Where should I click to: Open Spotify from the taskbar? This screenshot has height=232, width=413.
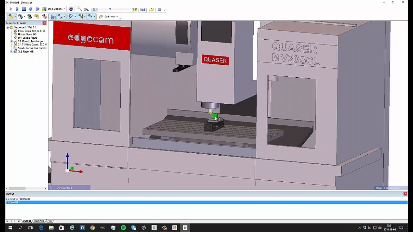123,228
